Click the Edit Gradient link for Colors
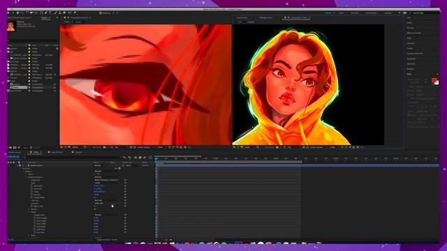Screen dimensions: 447x251 pos(99,192)
